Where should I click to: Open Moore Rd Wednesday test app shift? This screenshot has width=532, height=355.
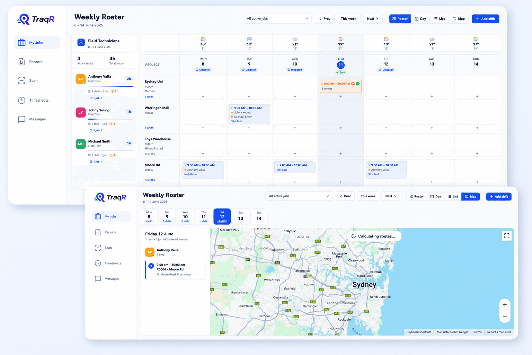(x=295, y=167)
